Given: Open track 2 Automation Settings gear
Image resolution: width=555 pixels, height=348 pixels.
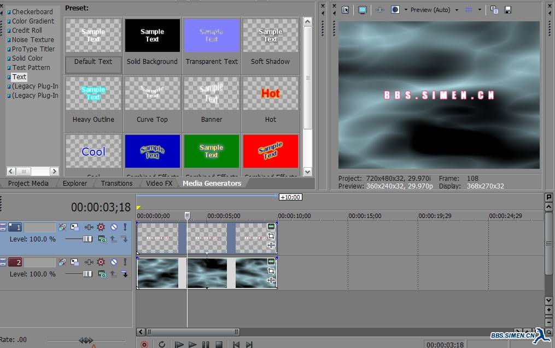Looking at the screenshot, I should 101,262.
